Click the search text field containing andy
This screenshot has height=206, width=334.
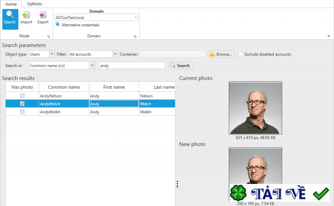[x=132, y=65]
